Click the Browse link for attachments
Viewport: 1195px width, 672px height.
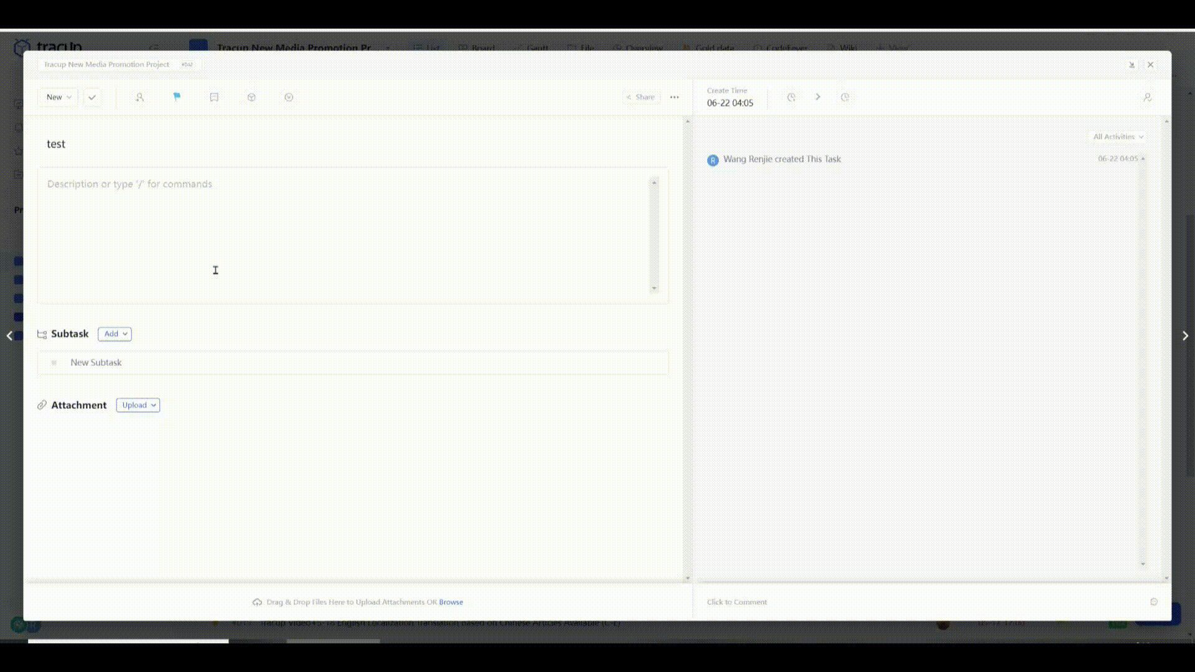coord(451,602)
